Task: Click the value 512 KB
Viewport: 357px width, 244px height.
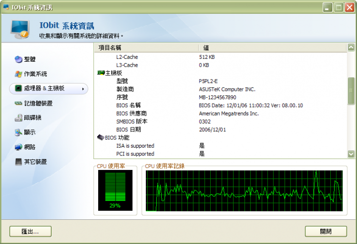Action: [207, 57]
